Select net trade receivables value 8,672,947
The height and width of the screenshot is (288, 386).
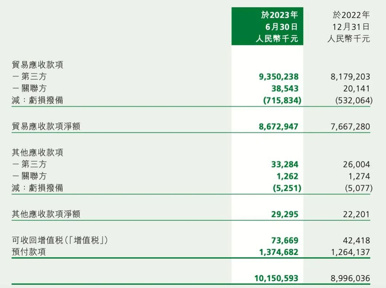coord(275,127)
